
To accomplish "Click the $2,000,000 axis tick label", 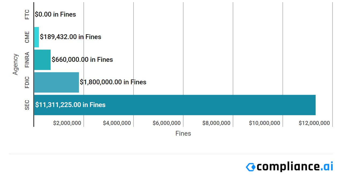I will click(67, 123).
